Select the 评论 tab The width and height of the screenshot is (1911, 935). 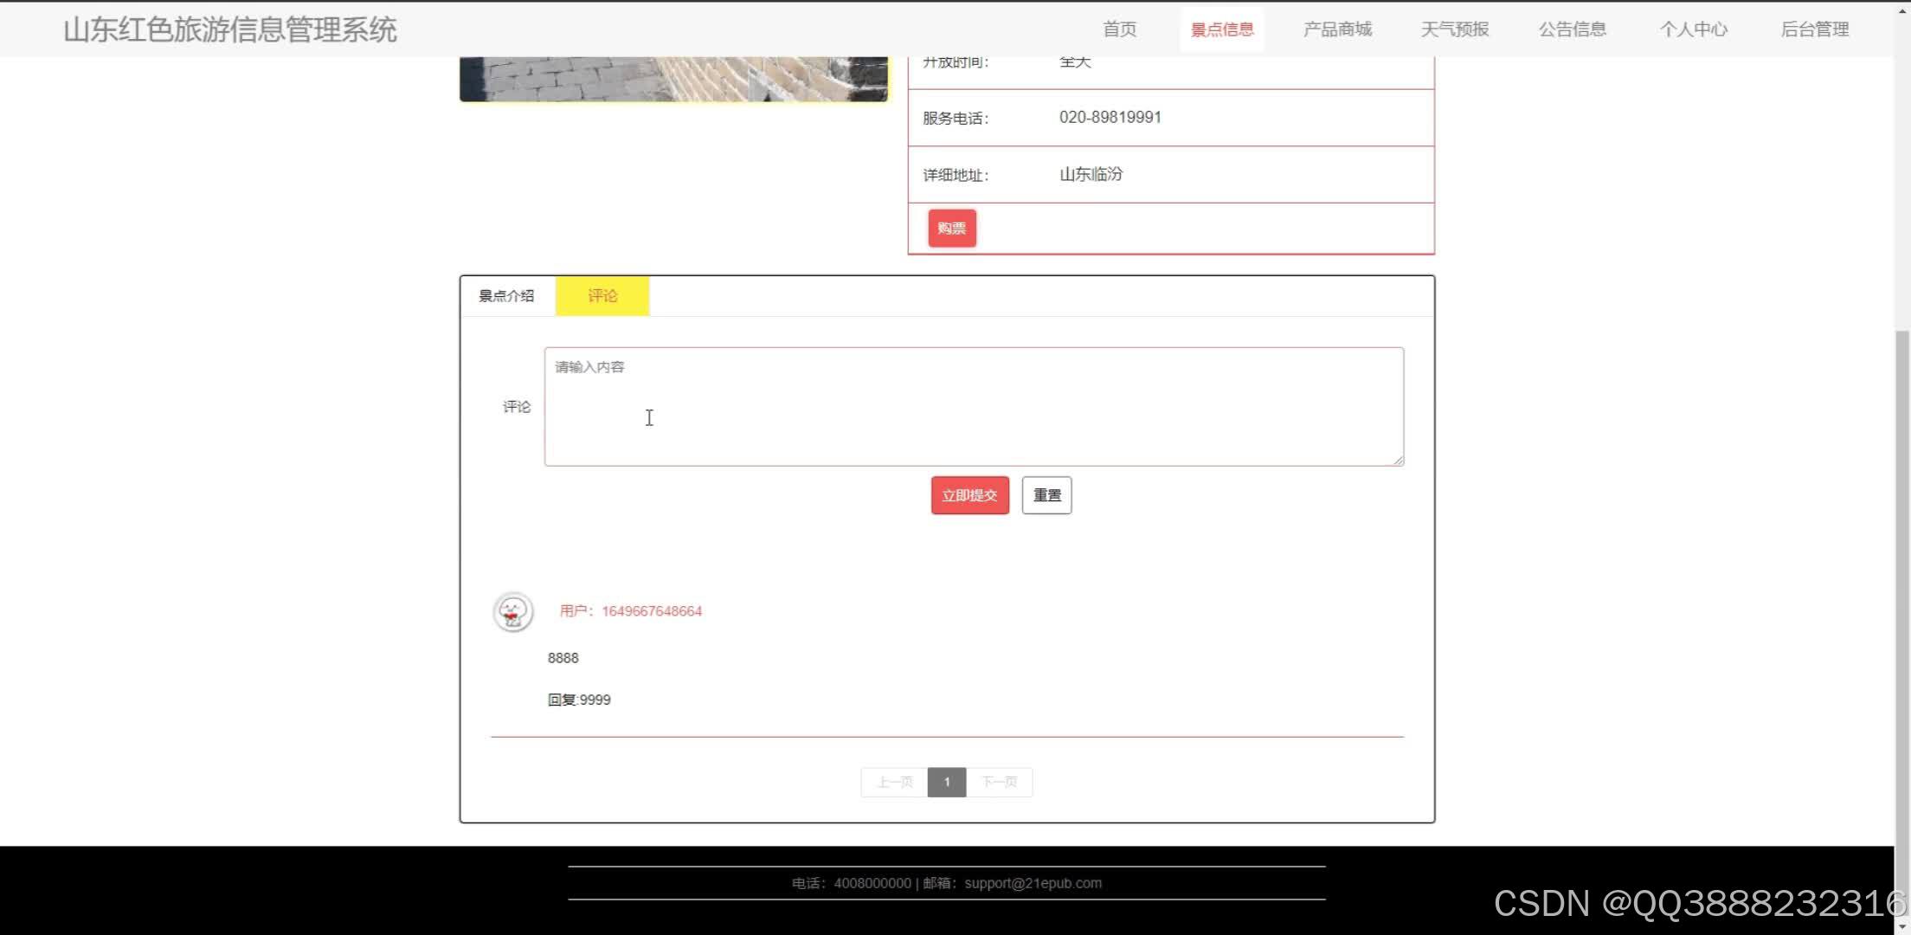pyautogui.click(x=602, y=296)
